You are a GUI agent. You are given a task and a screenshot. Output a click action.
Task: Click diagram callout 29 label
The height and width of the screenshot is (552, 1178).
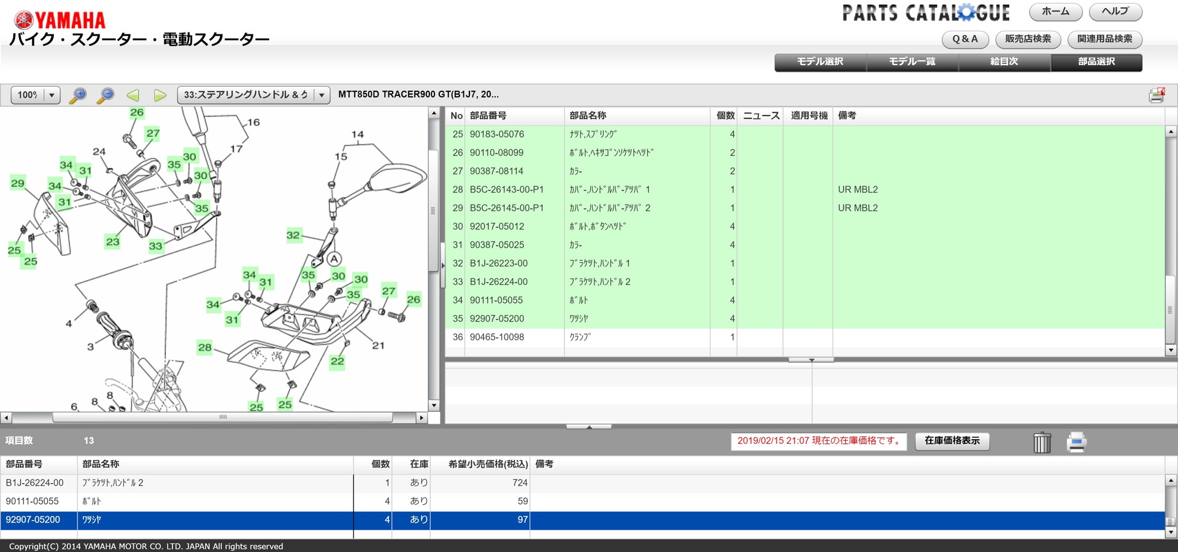pyautogui.click(x=18, y=183)
